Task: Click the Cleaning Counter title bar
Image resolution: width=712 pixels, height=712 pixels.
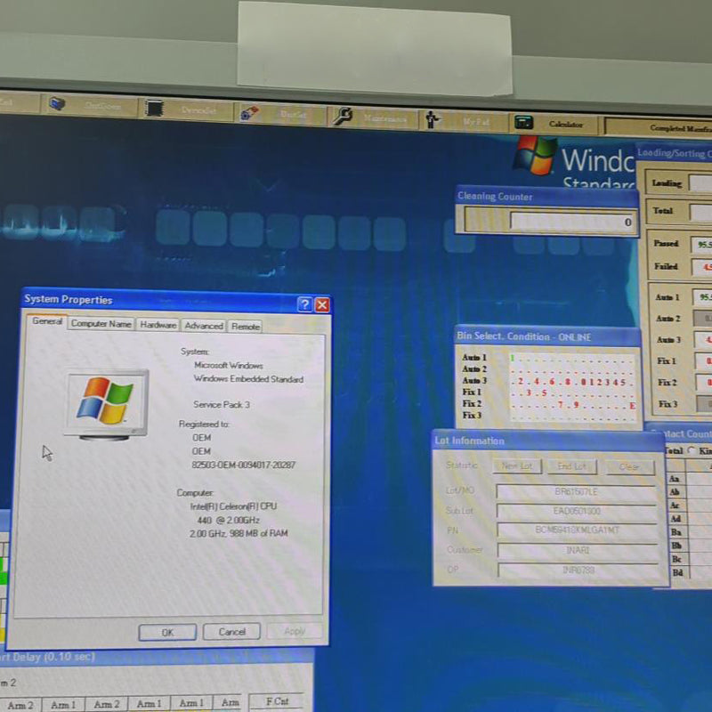Action: pos(546,197)
